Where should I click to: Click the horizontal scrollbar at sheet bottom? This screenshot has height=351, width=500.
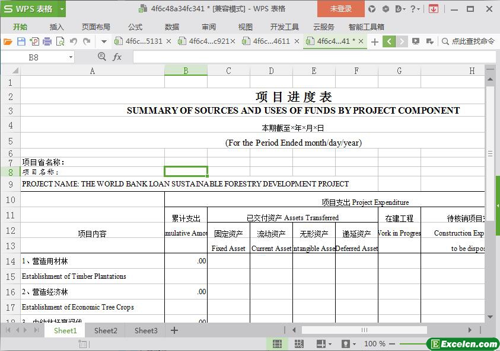364,330
